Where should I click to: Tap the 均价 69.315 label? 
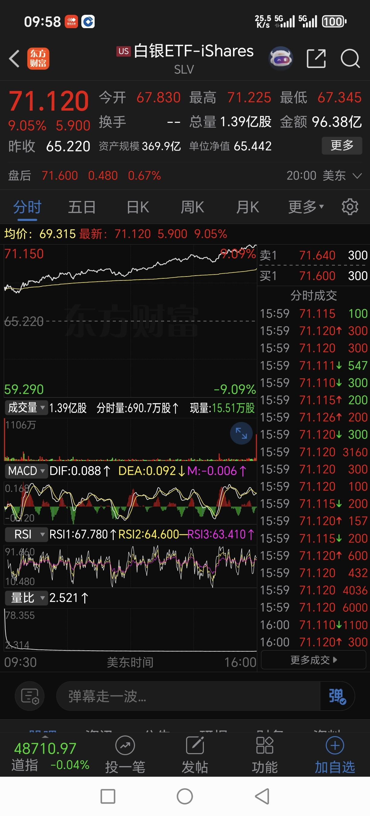[40, 234]
